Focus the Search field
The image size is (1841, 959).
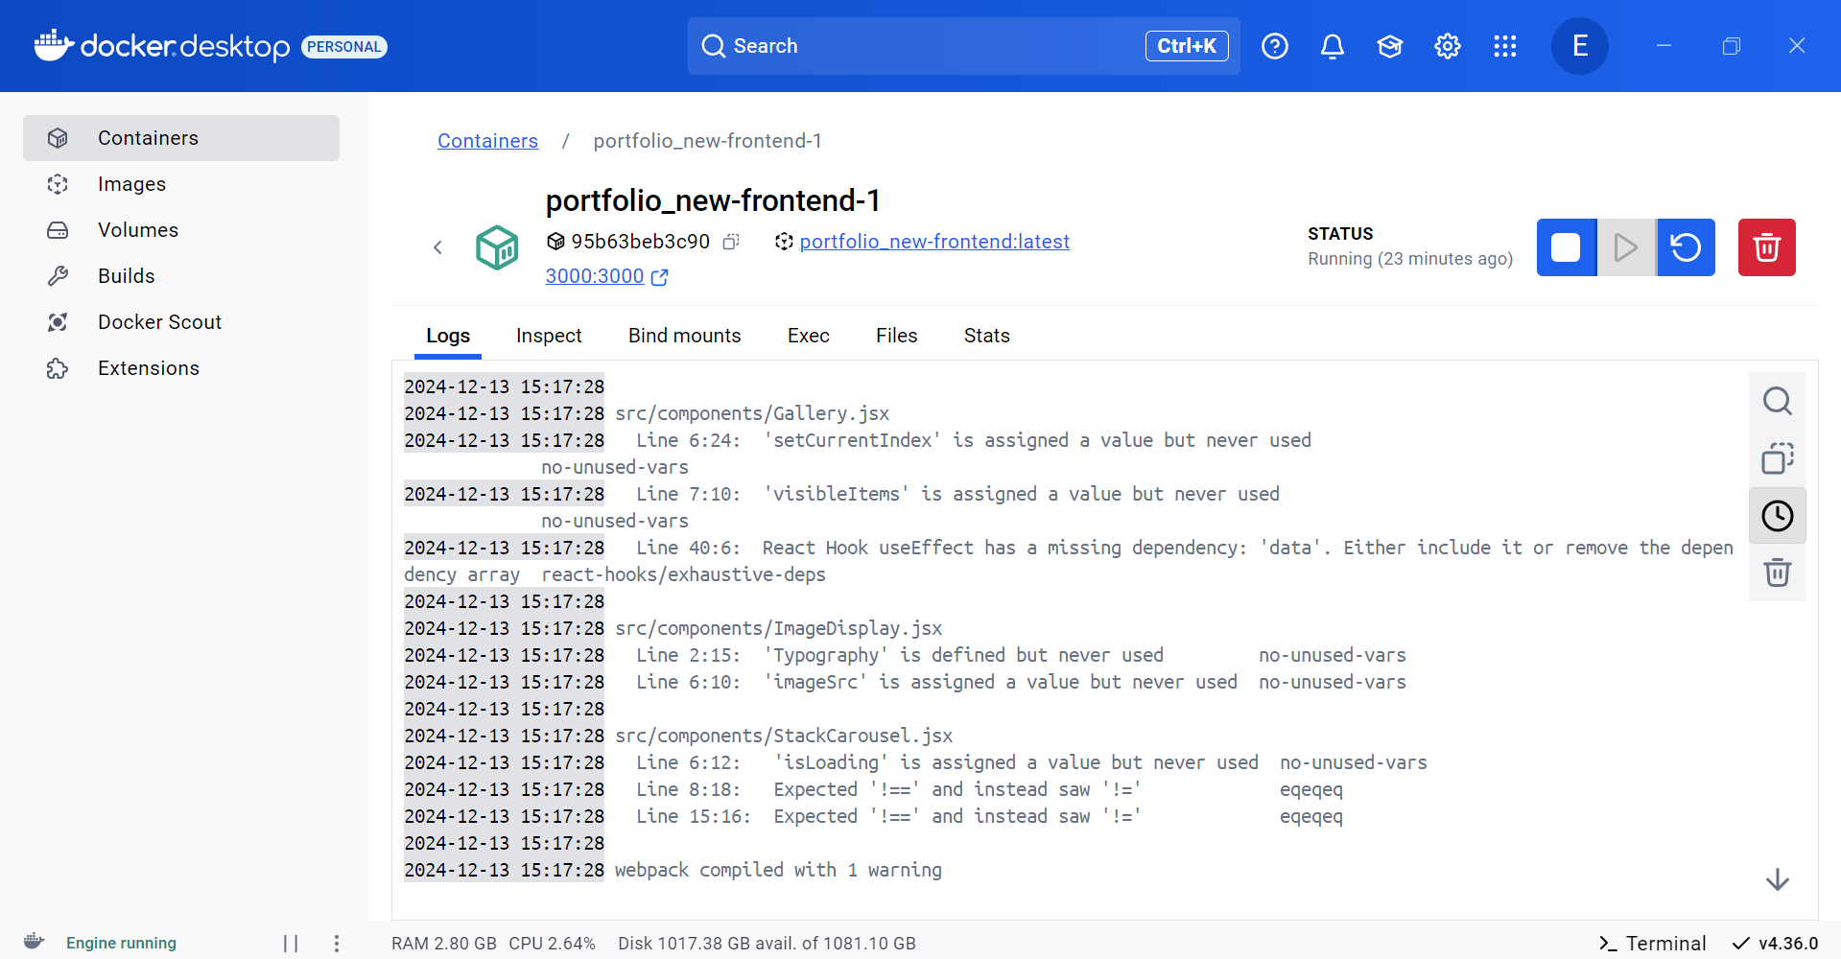pyautogui.click(x=963, y=46)
